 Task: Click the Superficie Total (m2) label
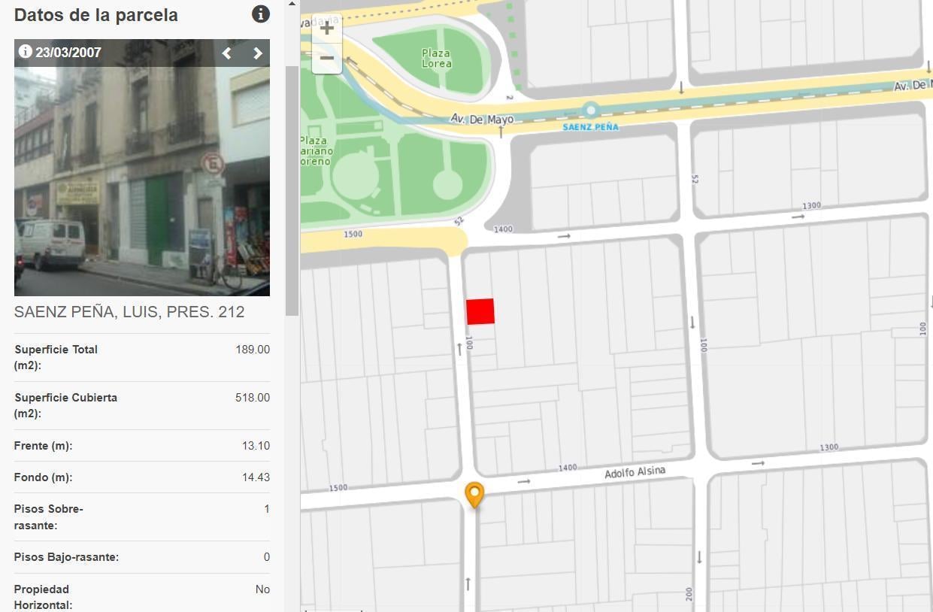[x=56, y=357]
